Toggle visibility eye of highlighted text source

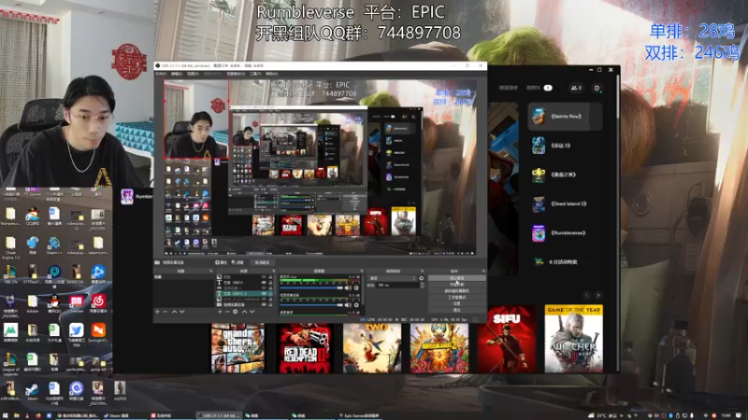click(264, 293)
